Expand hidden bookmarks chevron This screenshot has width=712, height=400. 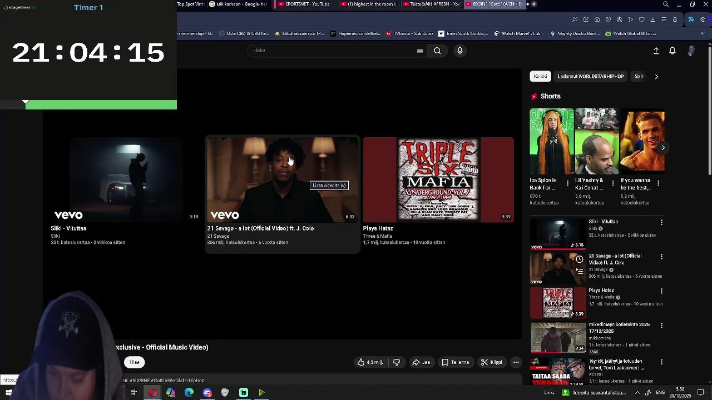click(x=702, y=33)
